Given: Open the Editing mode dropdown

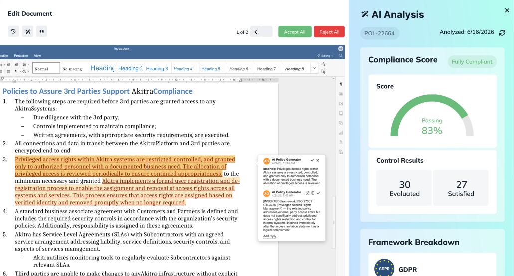Looking at the screenshot, I should tap(325, 56).
